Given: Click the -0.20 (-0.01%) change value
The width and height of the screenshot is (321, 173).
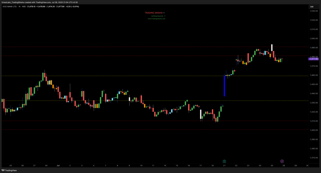Looking at the screenshot, I should 72,6.
